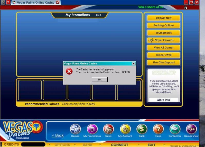Screen dimensions: 205x147
Task: Click BANK in the bottom bar
Action: pyautogui.click(x=87, y=145)
